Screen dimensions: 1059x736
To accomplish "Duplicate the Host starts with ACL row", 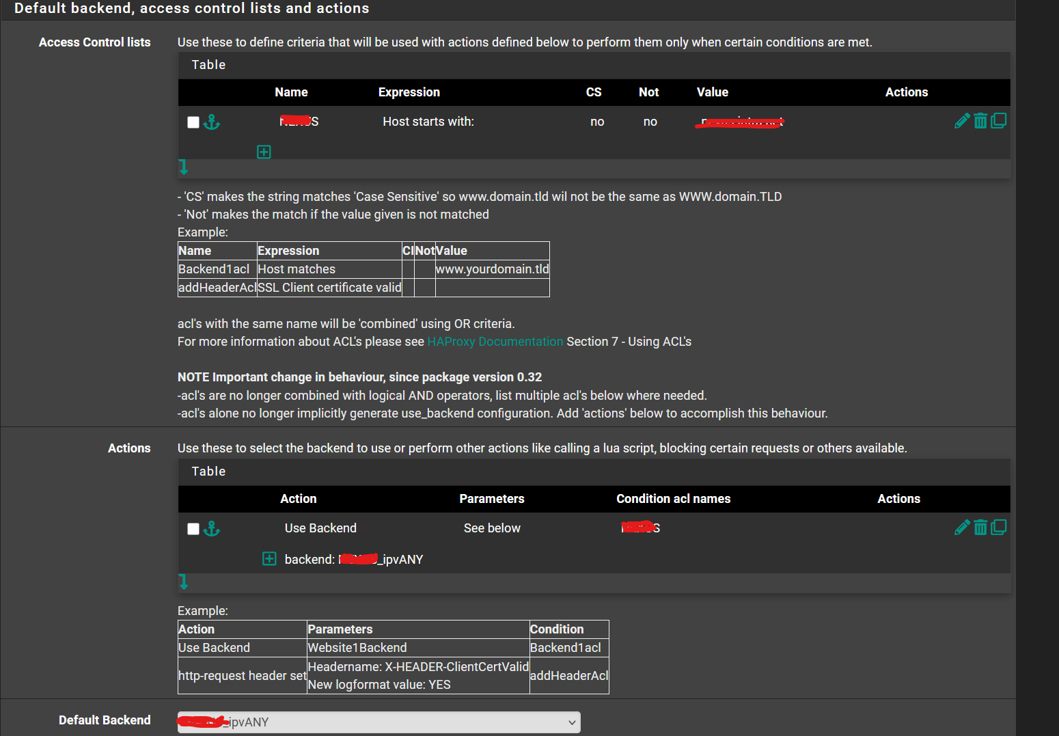I will point(998,121).
